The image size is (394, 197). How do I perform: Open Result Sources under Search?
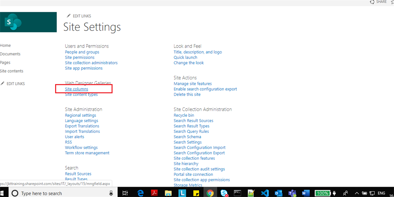click(x=78, y=174)
